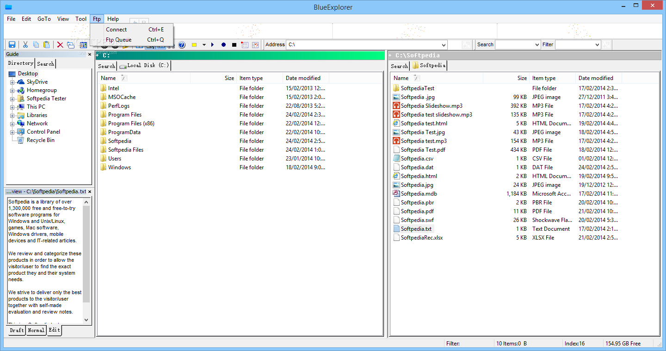The height and width of the screenshot is (351, 666).
Task: Expand the This PC tree node
Action: 12,107
